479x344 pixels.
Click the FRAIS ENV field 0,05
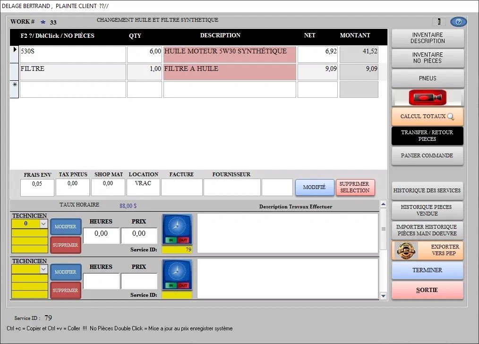[x=37, y=187]
